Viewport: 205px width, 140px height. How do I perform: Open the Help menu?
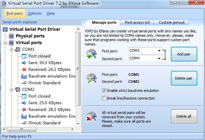point(51,13)
